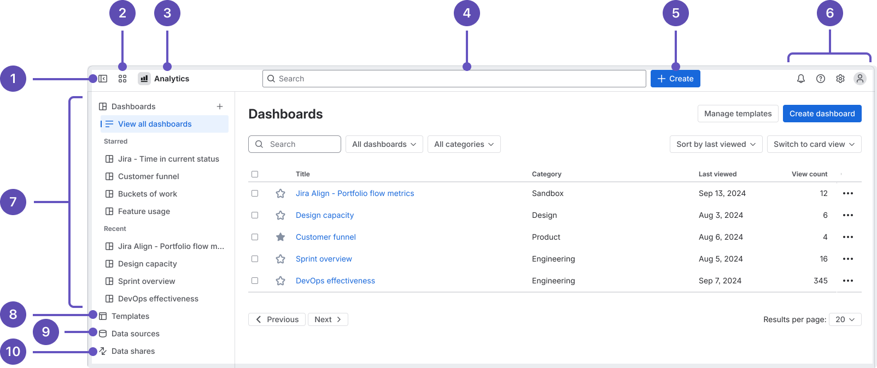This screenshot has height=368, width=877.
Task: Click the top global Search field
Action: [x=454, y=79]
